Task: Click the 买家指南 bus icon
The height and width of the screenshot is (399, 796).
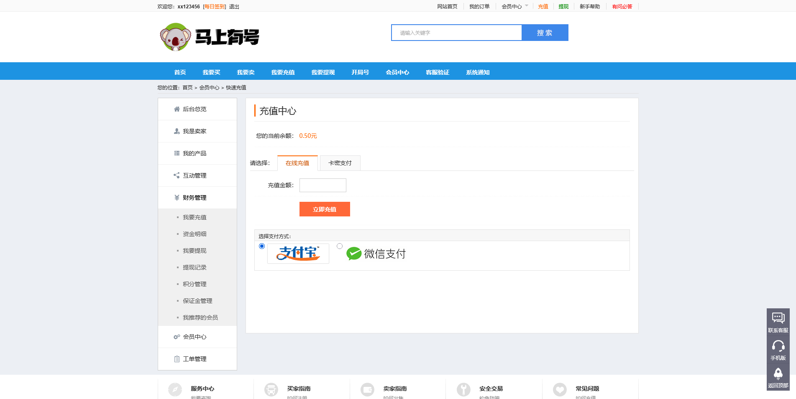Action: coord(271,389)
